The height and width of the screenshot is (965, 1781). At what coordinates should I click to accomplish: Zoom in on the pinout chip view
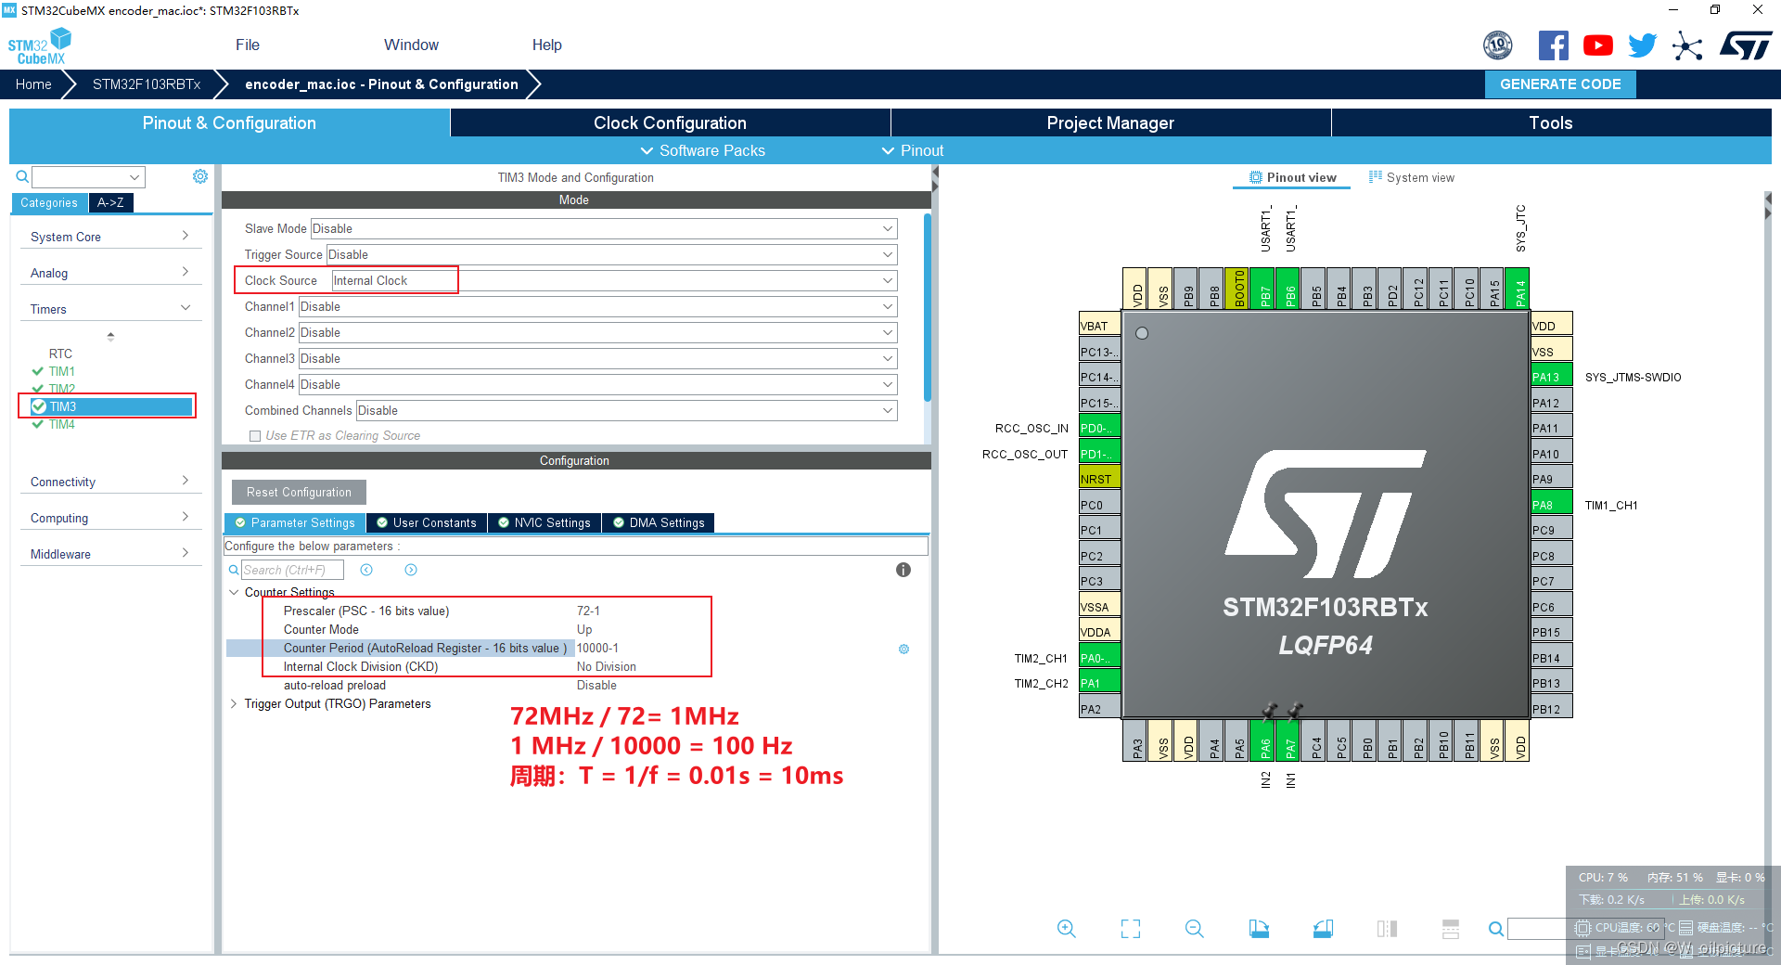(x=1066, y=929)
